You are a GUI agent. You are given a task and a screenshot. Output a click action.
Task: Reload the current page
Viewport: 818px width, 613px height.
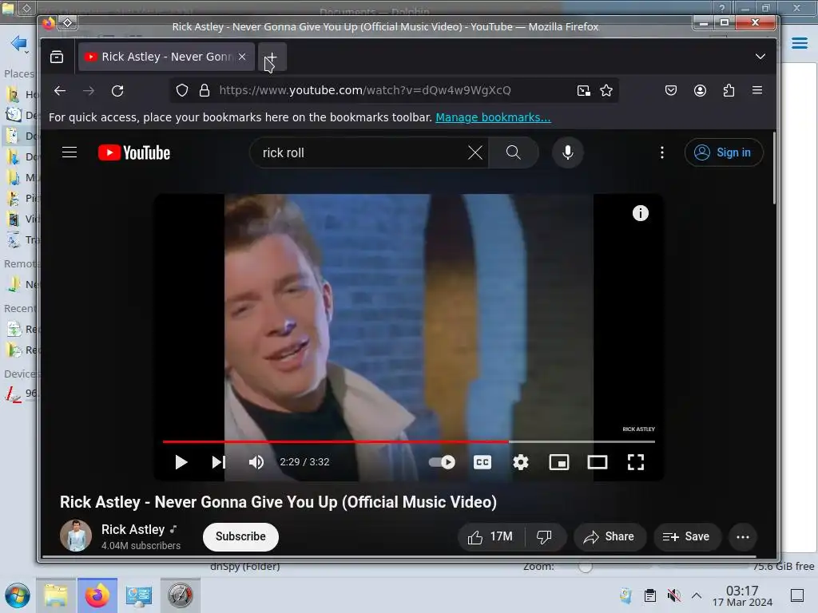pyautogui.click(x=117, y=91)
